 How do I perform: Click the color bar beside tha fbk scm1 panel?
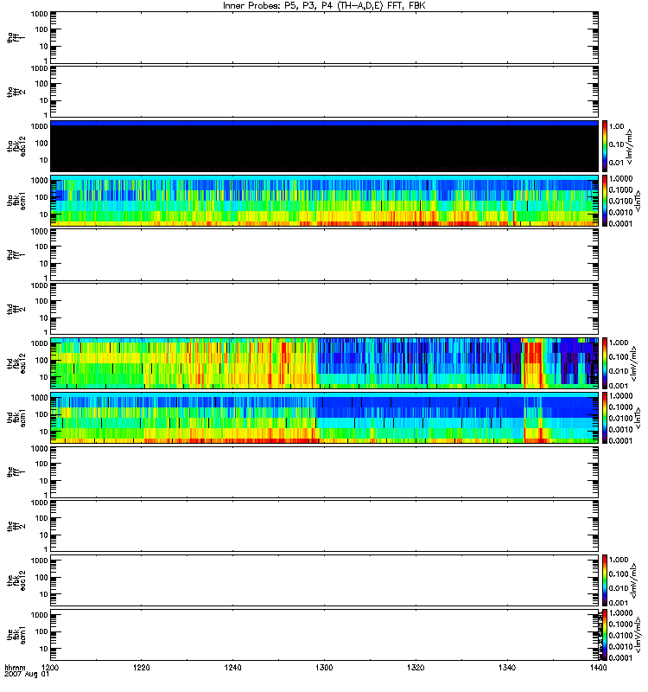click(x=606, y=200)
